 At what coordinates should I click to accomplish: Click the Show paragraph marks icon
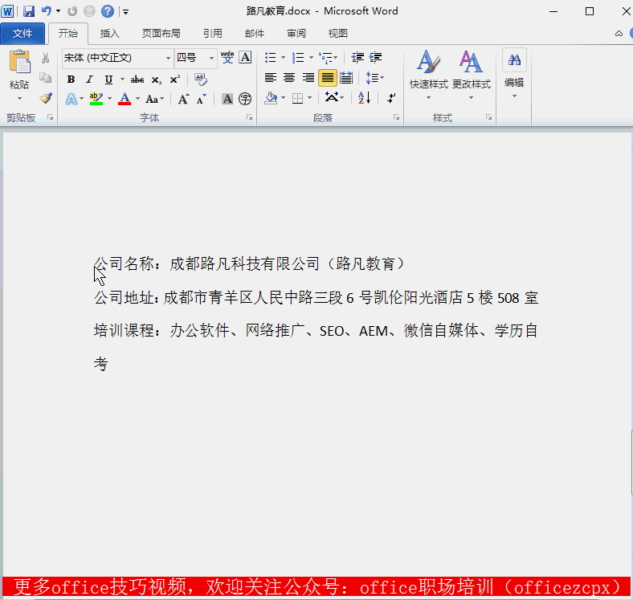pos(390,98)
